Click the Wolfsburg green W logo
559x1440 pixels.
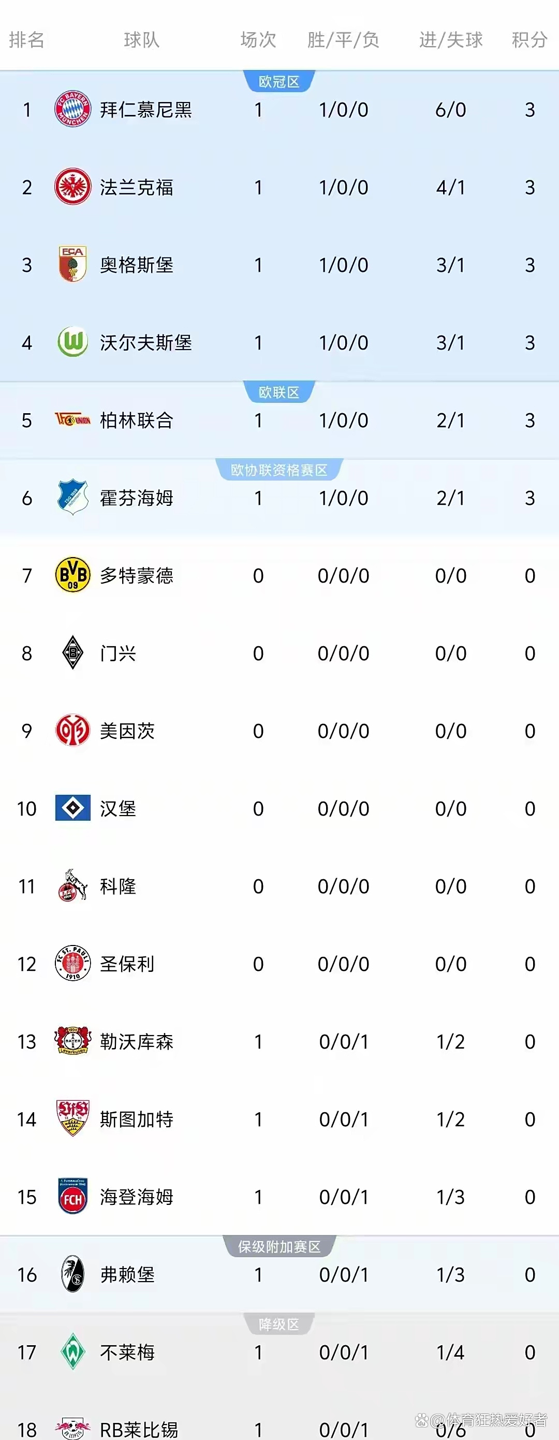[72, 342]
